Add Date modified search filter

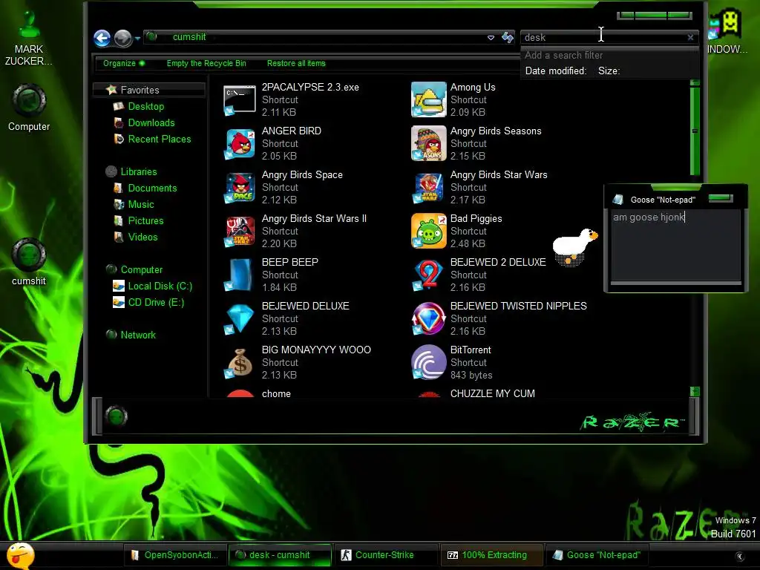pyautogui.click(x=555, y=71)
